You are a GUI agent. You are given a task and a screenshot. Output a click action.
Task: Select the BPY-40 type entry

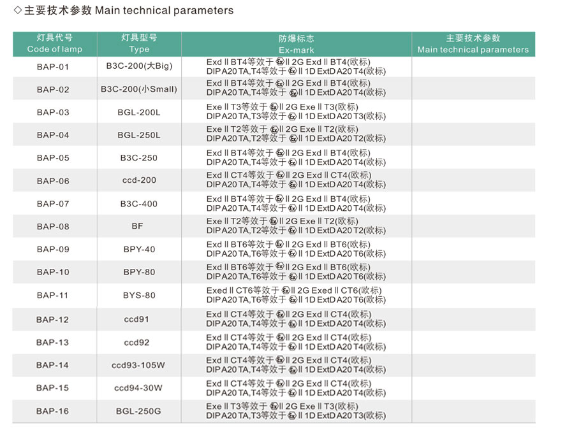point(139,249)
